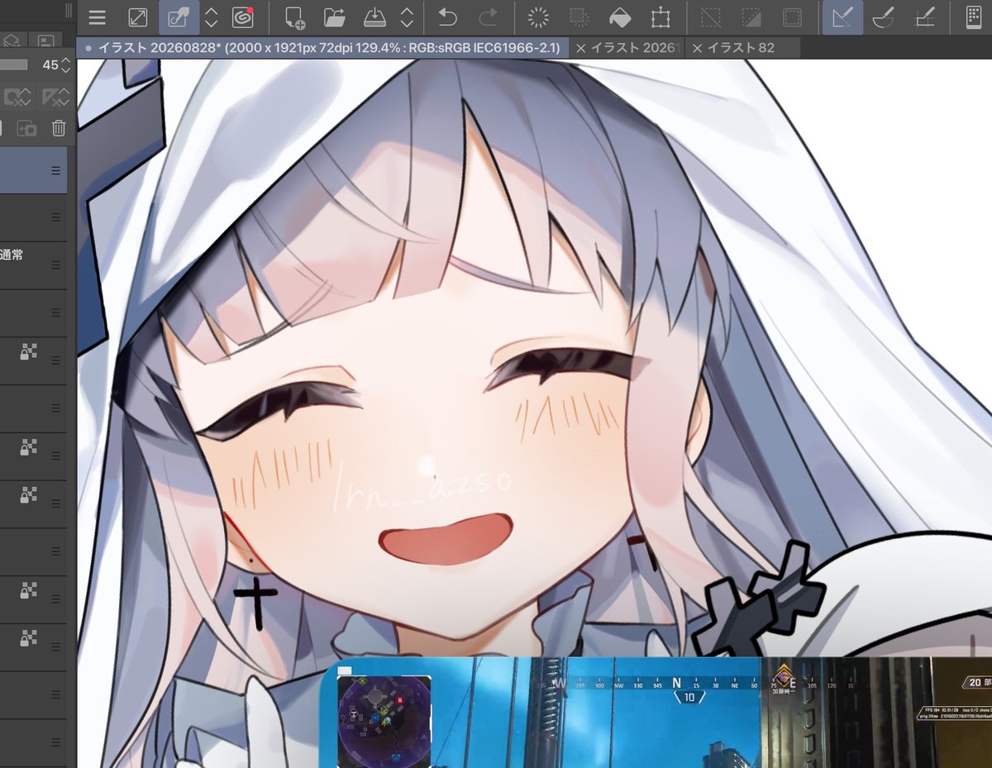Close the second イラスト 2026 tab
Screen dimensions: 992x768
[x=580, y=48]
